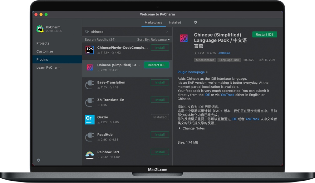Screen dimensions: 315x183
Task: Install the ReadHub plugin
Action: (x=160, y=135)
